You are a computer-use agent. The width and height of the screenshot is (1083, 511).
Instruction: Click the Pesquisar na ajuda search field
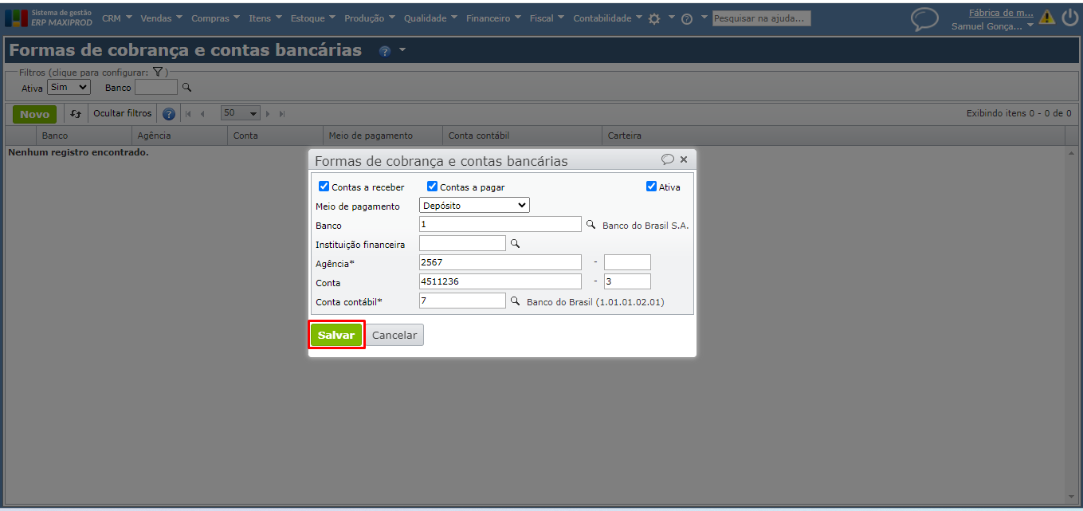tap(761, 18)
